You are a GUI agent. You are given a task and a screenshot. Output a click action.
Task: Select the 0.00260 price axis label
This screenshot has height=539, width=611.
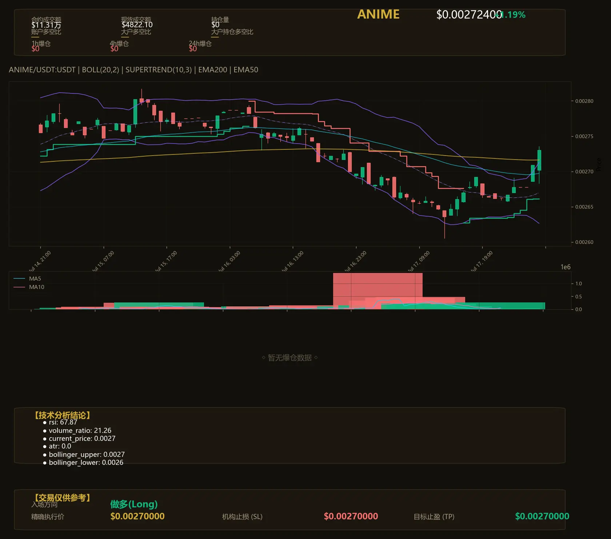[x=584, y=242]
